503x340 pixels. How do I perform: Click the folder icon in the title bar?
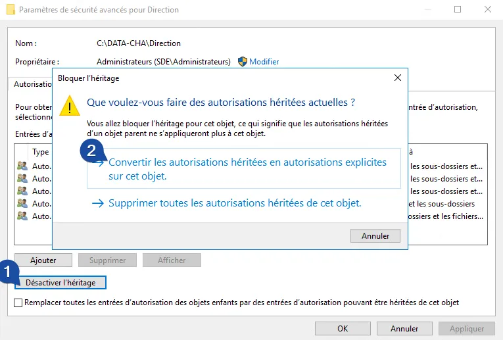pyautogui.click(x=10, y=10)
